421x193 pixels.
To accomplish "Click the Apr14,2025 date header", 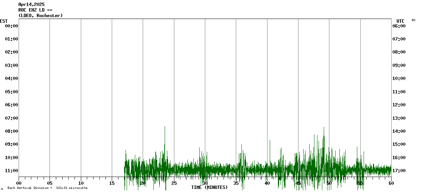I will 31,4.
